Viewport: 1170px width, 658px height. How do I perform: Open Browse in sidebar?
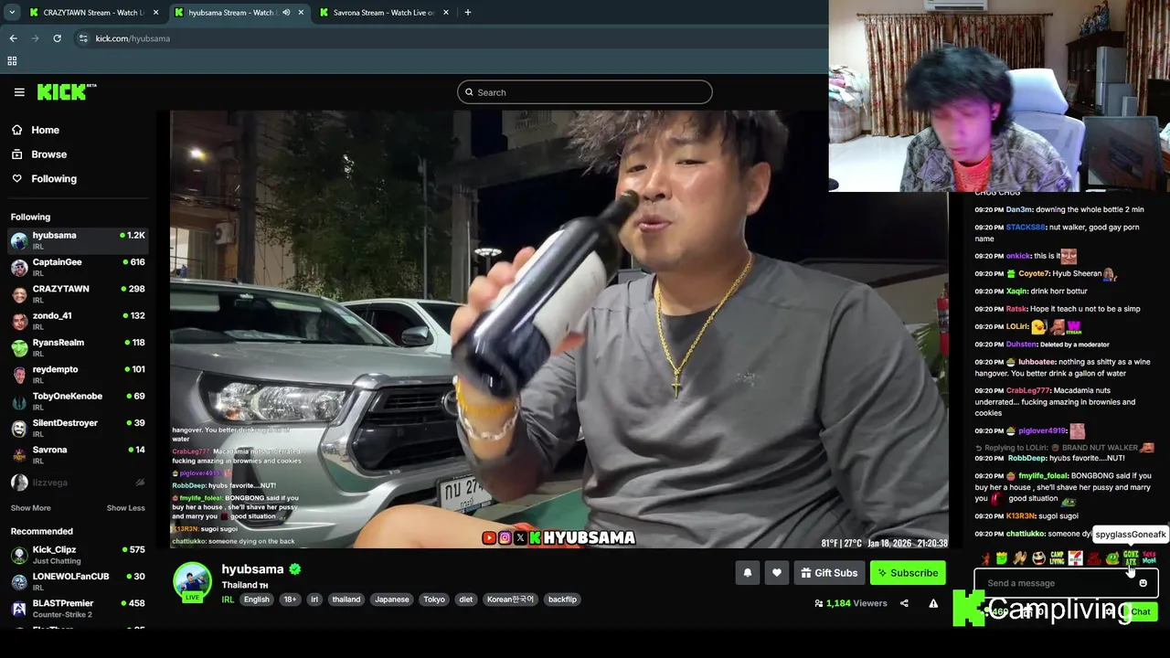point(48,154)
